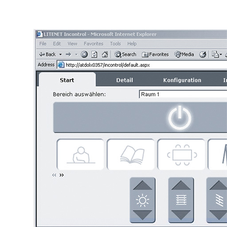Open the Tools menu
This screenshot has height=227, width=227.
tap(115, 43)
